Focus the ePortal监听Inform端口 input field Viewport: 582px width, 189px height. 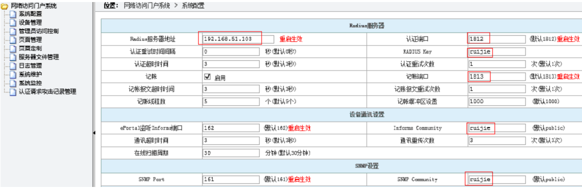pos(231,128)
